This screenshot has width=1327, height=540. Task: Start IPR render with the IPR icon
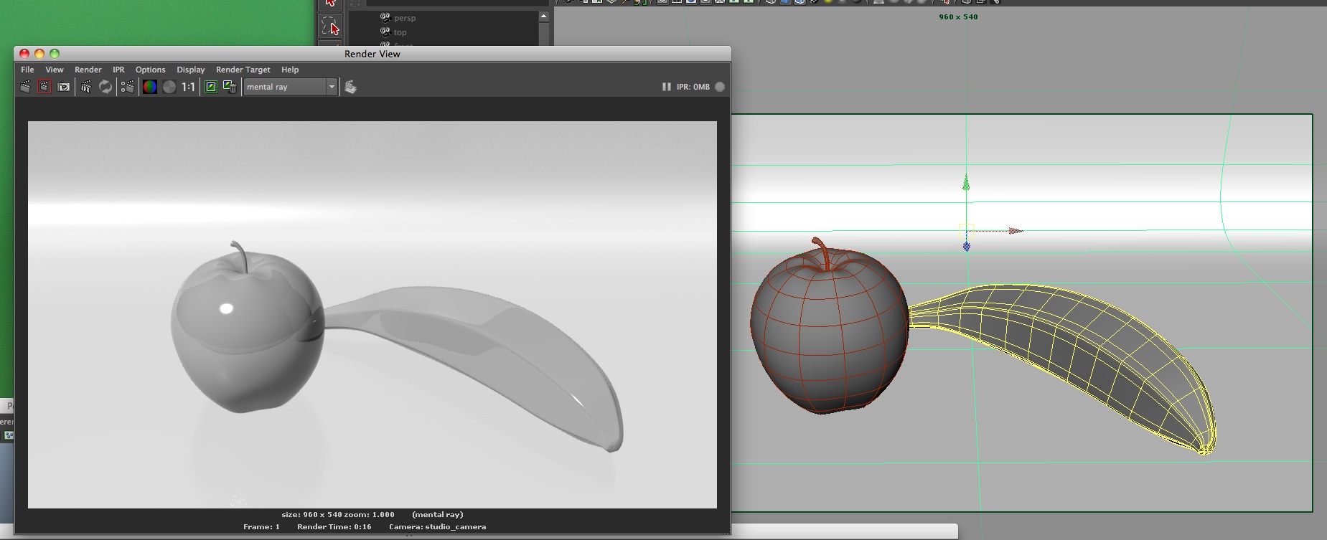86,87
